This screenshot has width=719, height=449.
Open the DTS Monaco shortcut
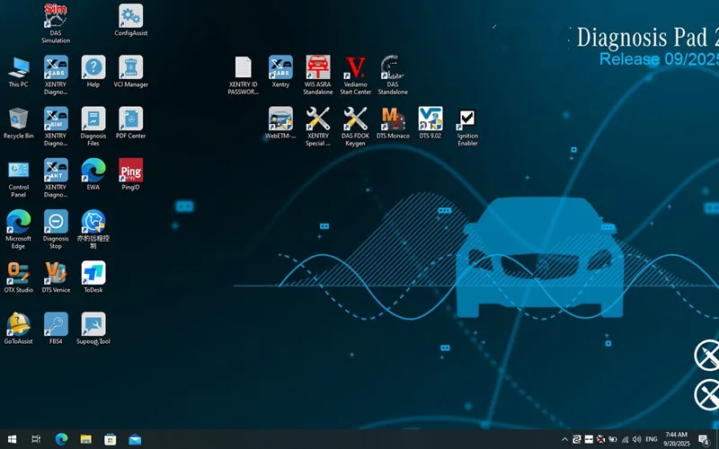[393, 123]
